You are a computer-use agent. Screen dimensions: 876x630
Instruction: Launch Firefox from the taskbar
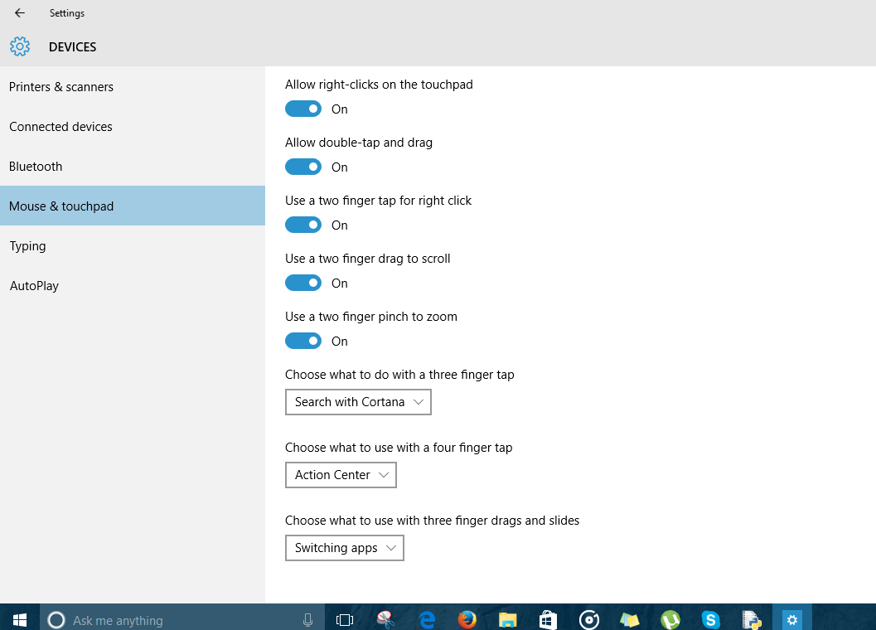click(467, 619)
